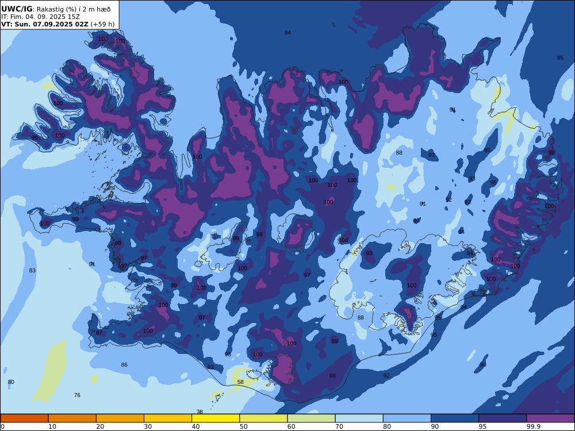575x431 pixels.
Task: Click the amber 20–30 legend swatch
Action: pos(120,418)
